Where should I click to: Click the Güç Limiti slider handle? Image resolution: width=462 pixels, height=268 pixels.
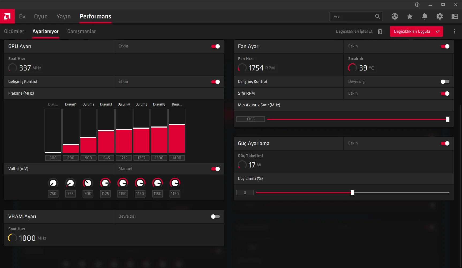(353, 193)
